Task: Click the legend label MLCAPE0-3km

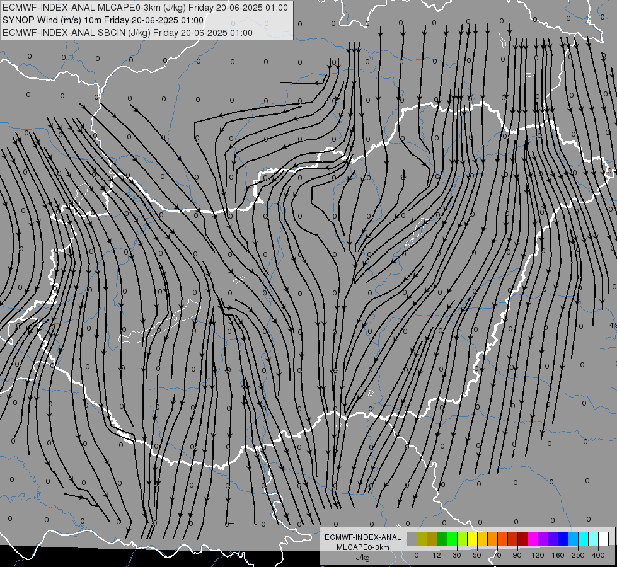Action: (x=363, y=547)
